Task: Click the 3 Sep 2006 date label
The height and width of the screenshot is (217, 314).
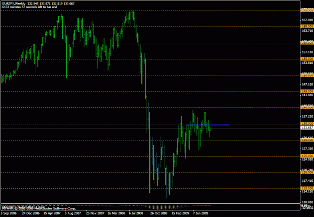Action: (x=9, y=213)
